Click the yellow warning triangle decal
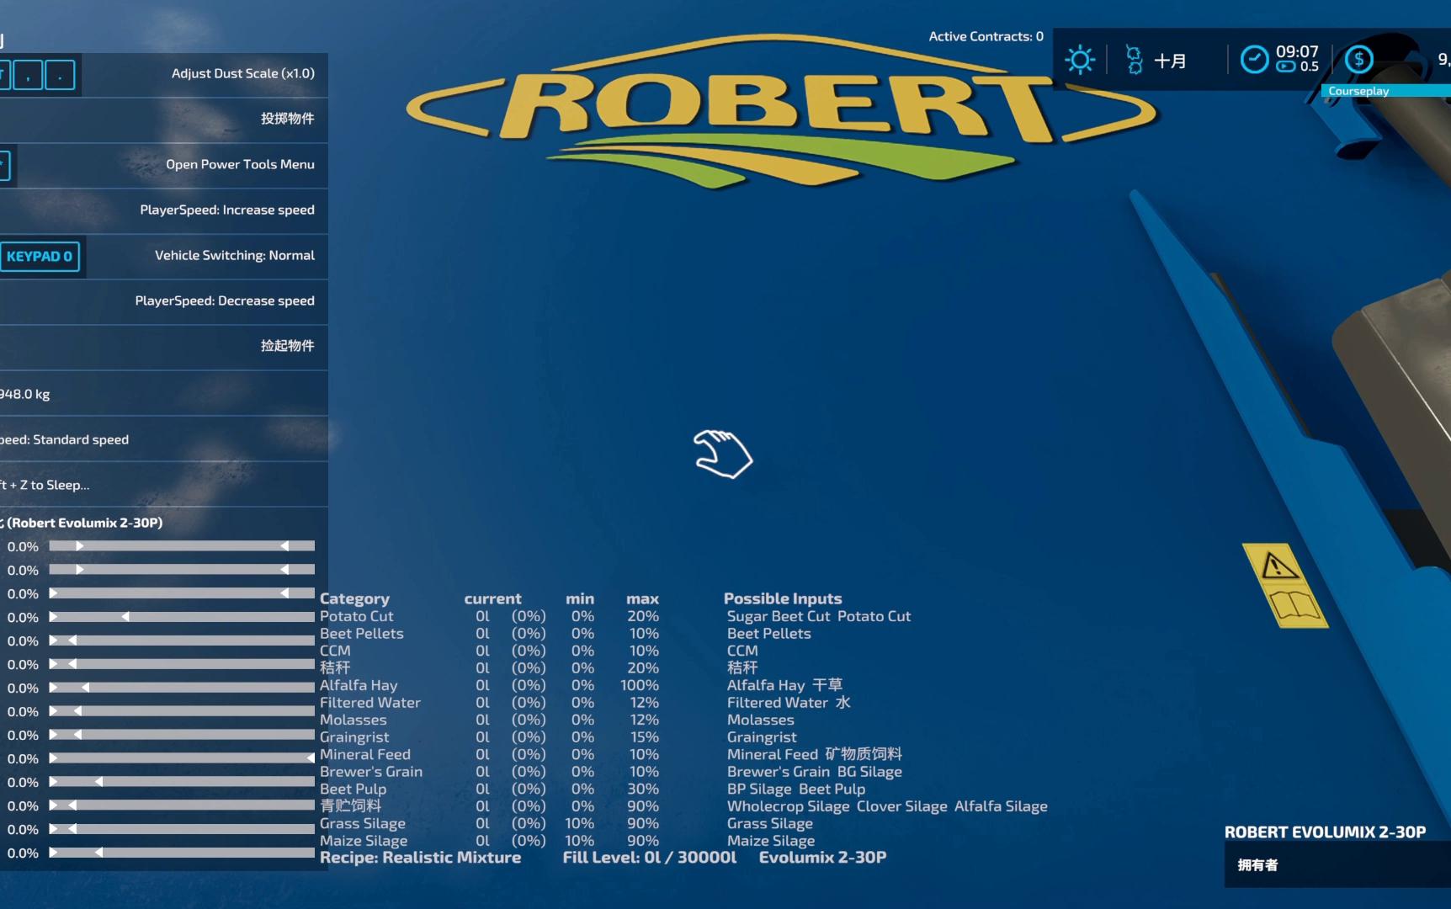Image resolution: width=1451 pixels, height=909 pixels. pyautogui.click(x=1278, y=565)
